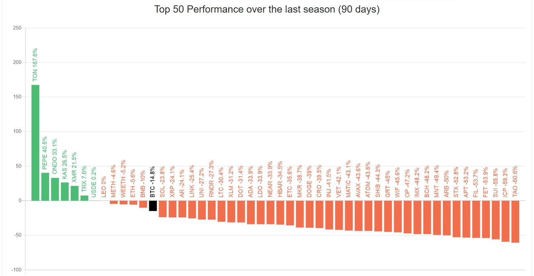Viewport: 534px width, 276px height.
Task: Click the TRX small green bar
Action: pyautogui.click(x=84, y=198)
